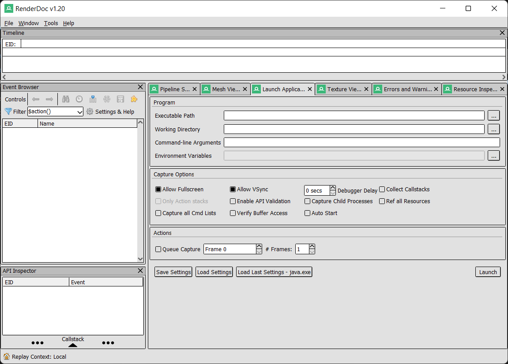Click the house icon beside Replay Context
The image size is (508, 364).
pos(7,357)
